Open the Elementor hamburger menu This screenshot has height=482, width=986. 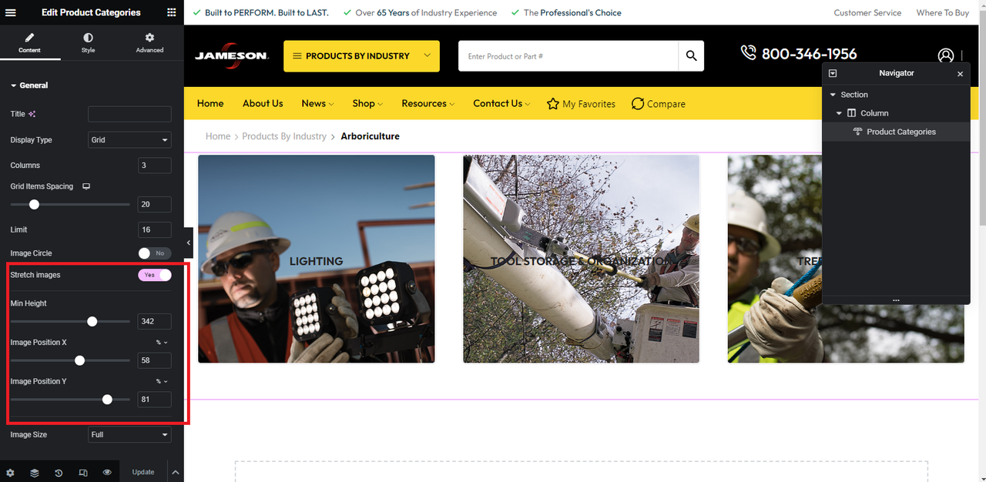pyautogui.click(x=12, y=12)
